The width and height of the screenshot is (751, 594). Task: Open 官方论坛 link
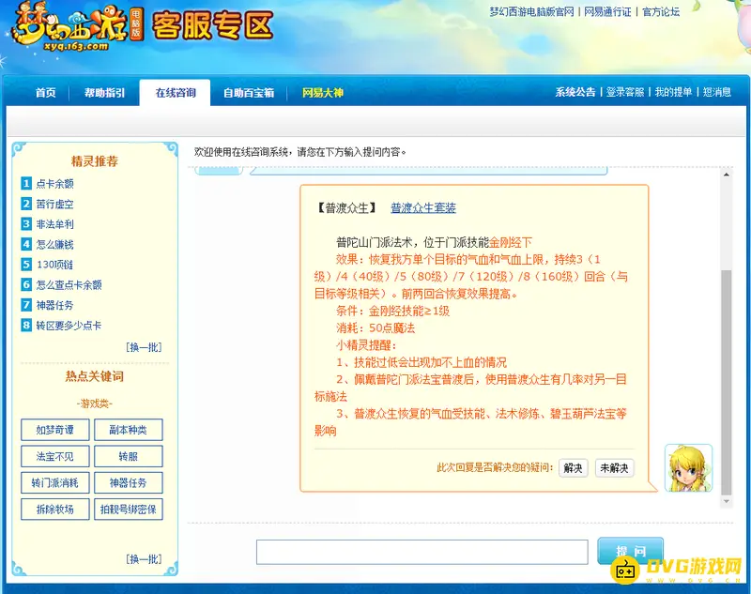[x=661, y=11]
